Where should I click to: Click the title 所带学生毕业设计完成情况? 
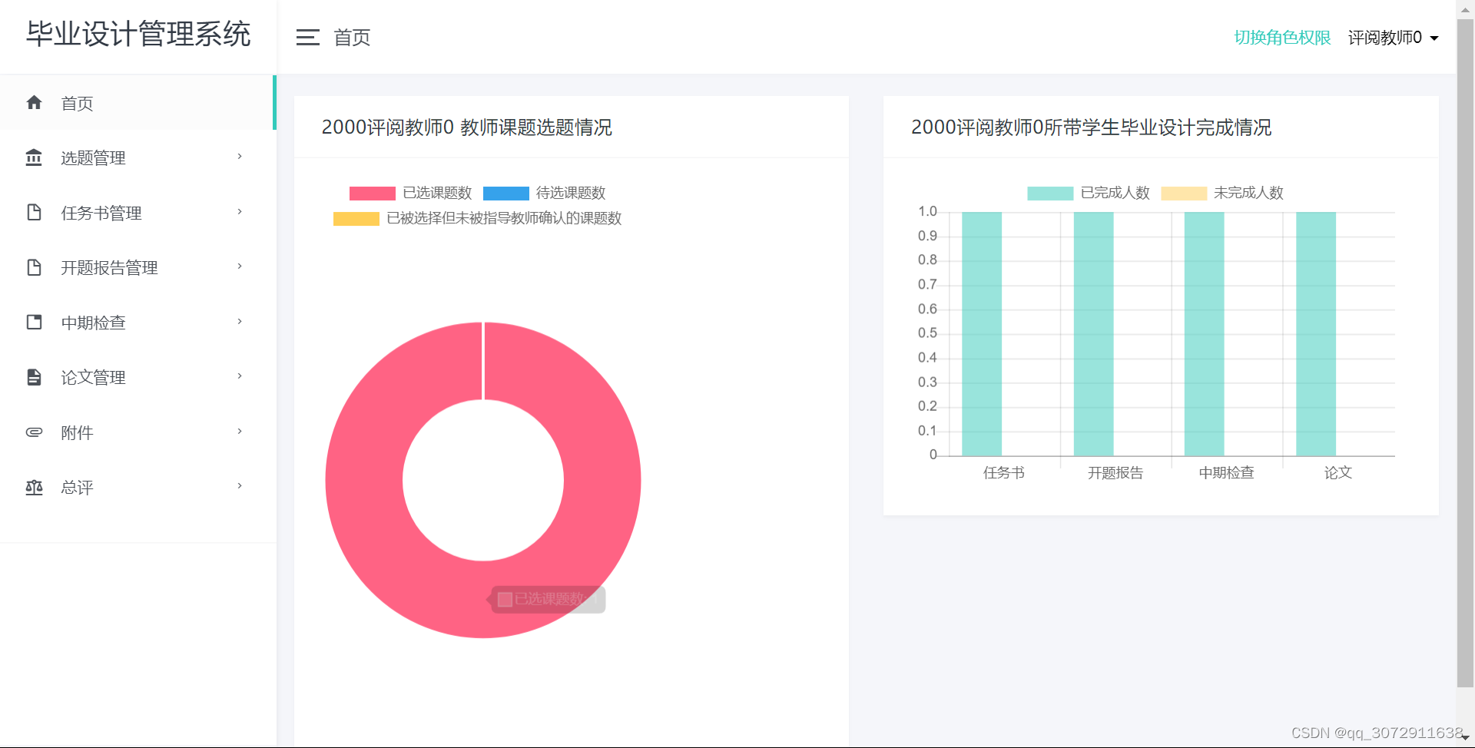tap(1158, 127)
